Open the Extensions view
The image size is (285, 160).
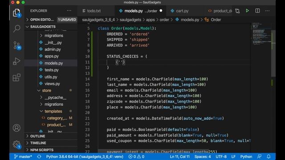click(16, 77)
